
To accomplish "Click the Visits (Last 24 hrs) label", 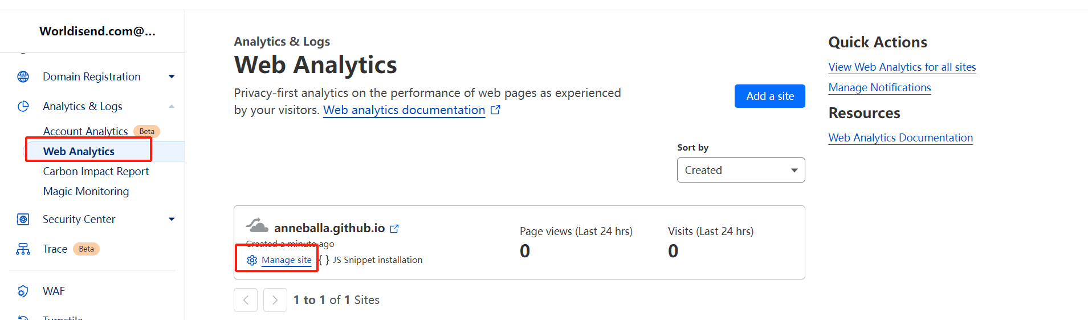I will click(711, 232).
